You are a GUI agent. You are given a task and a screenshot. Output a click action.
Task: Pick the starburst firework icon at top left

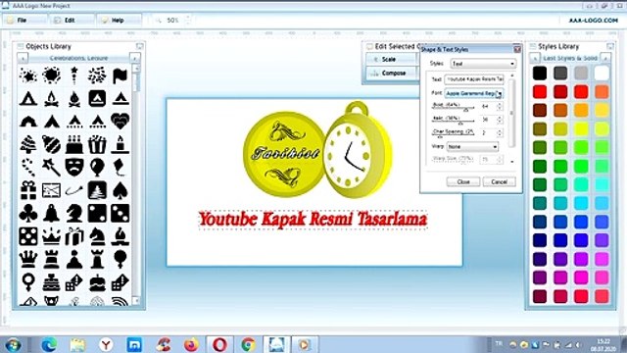click(x=28, y=76)
